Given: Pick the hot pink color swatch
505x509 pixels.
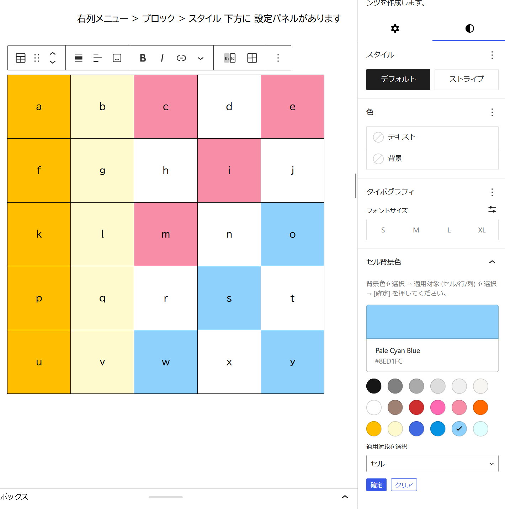Looking at the screenshot, I should (x=438, y=407).
